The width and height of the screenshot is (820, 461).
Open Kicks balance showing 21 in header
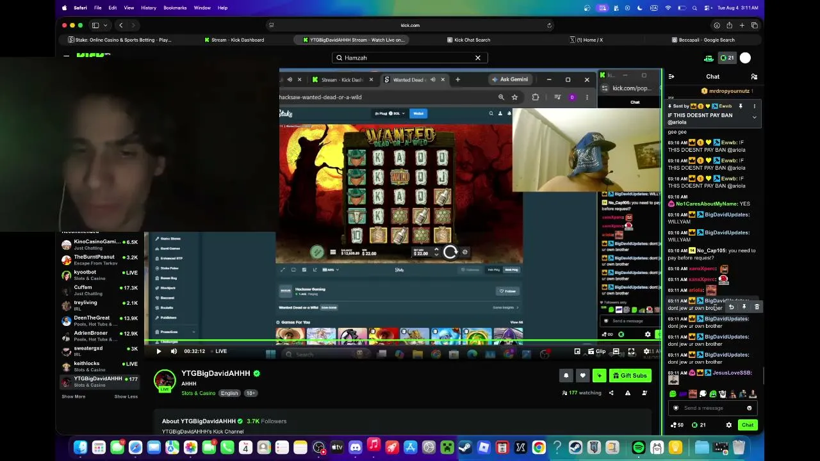(727, 58)
